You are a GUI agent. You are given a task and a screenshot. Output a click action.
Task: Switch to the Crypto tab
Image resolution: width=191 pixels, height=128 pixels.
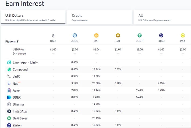(x=100, y=17)
